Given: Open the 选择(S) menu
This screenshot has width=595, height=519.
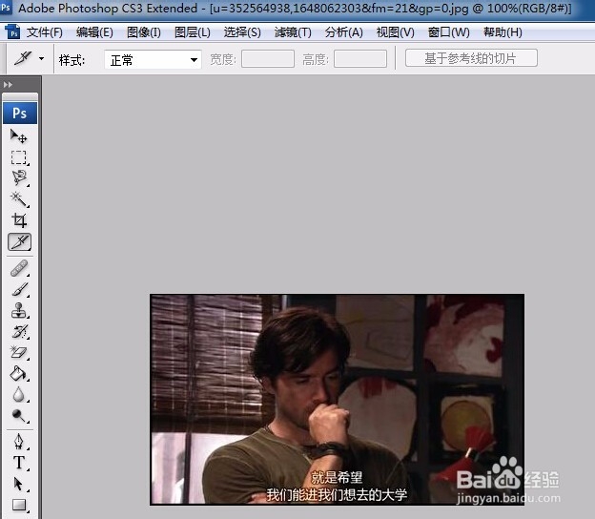Looking at the screenshot, I should [242, 32].
